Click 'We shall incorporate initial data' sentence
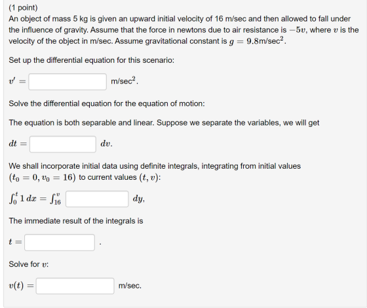 (x=155, y=166)
